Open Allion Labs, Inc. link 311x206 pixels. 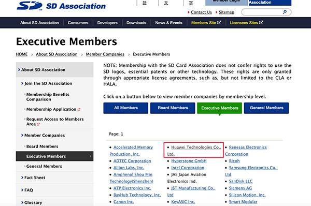pos(129,168)
